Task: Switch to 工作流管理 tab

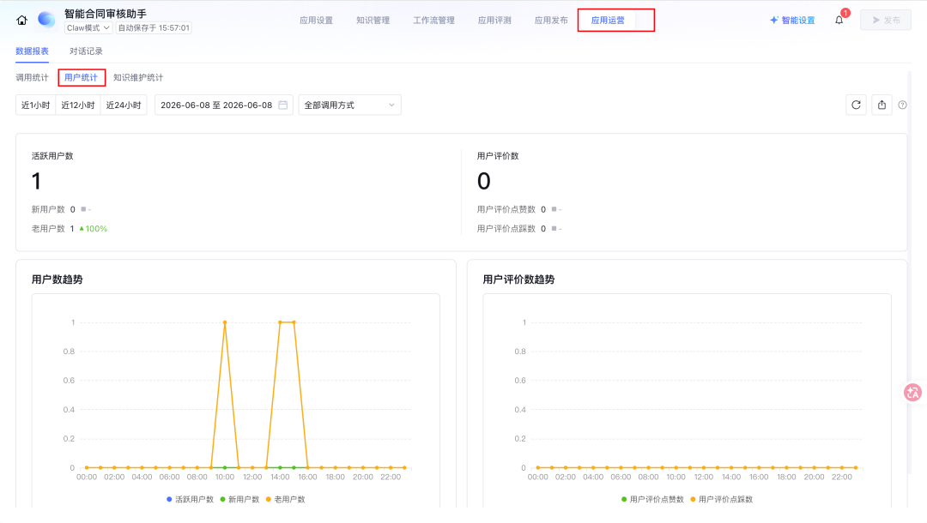Action: tap(434, 20)
